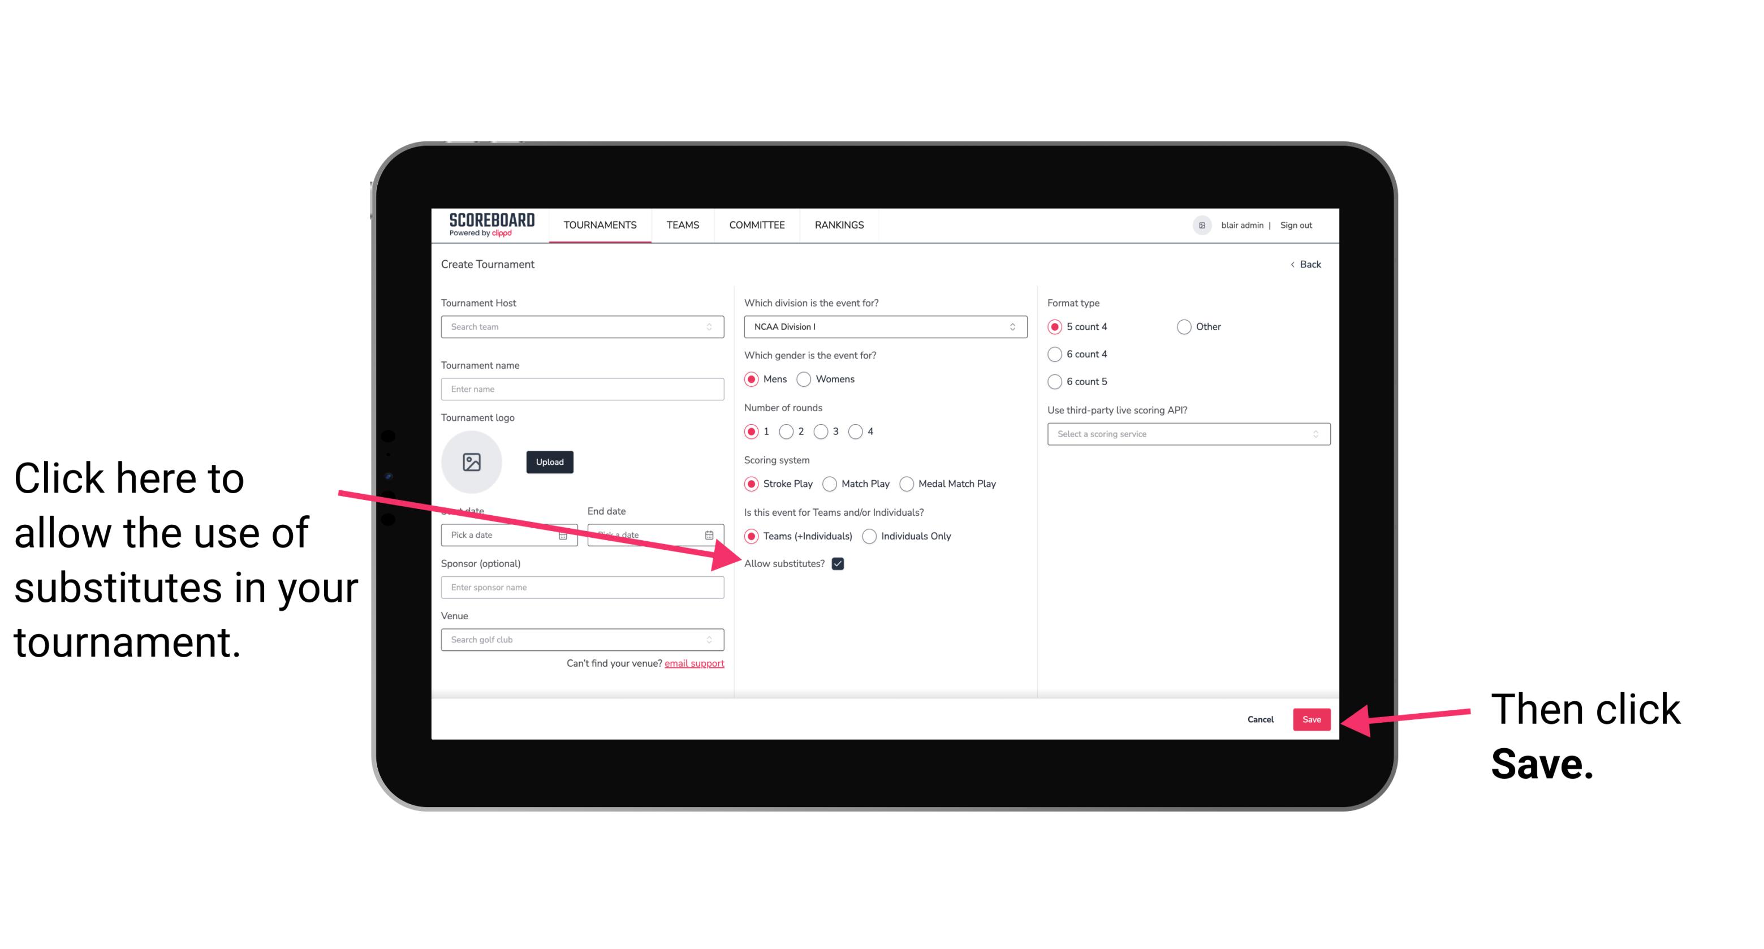The width and height of the screenshot is (1764, 949).
Task: Toggle the Allow substitutes checkbox
Action: (x=840, y=563)
